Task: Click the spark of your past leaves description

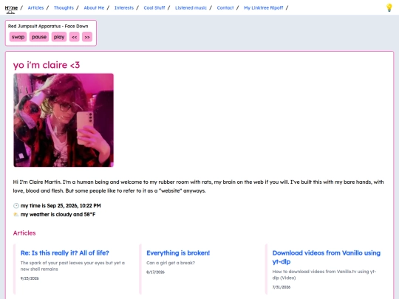Action: (72, 266)
